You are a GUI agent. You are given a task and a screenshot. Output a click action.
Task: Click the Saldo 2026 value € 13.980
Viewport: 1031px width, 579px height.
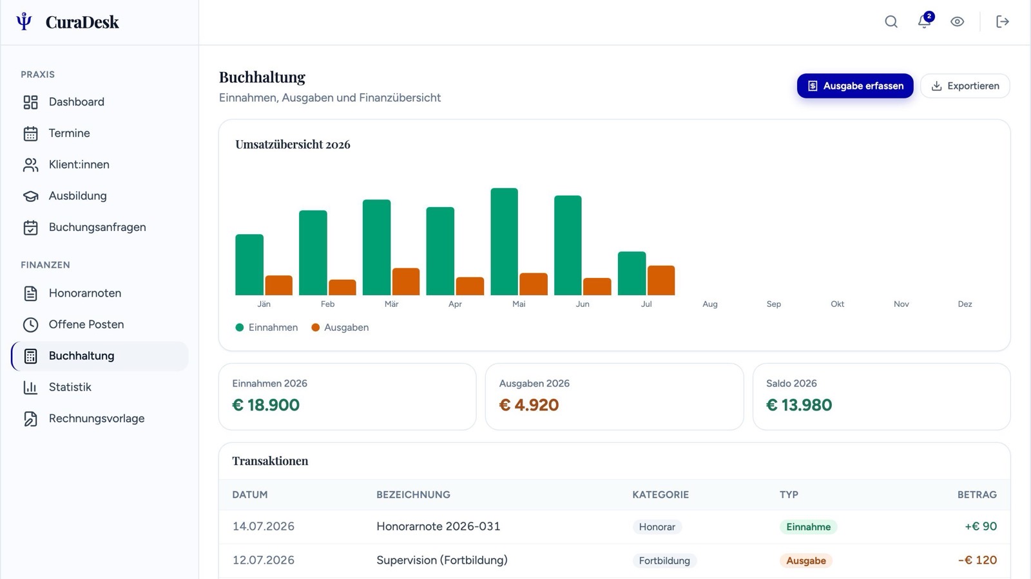pos(799,405)
